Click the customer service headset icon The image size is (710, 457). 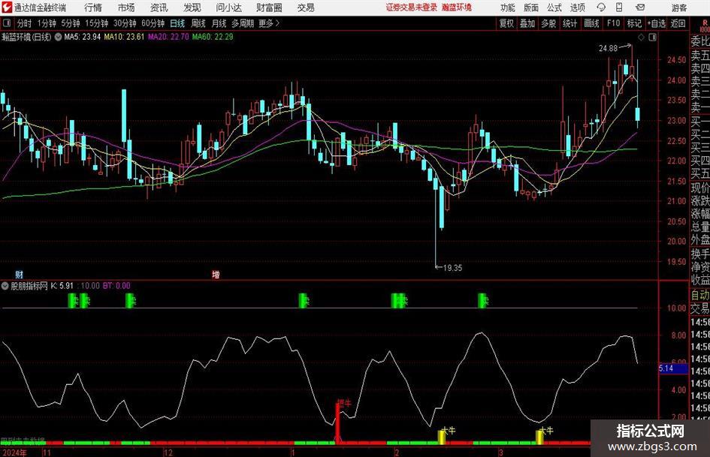coord(601,8)
